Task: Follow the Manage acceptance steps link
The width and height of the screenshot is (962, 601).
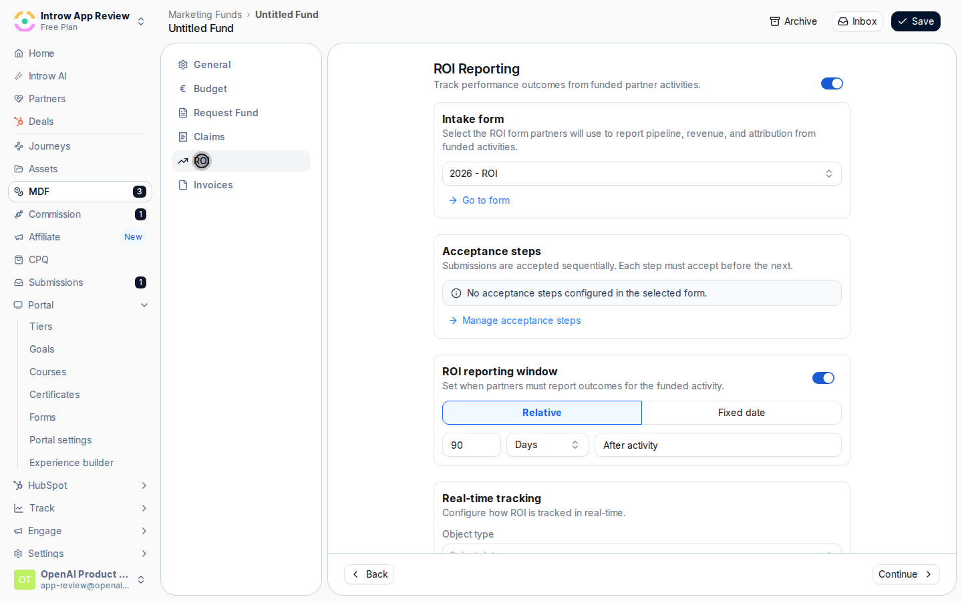Action: 521,321
